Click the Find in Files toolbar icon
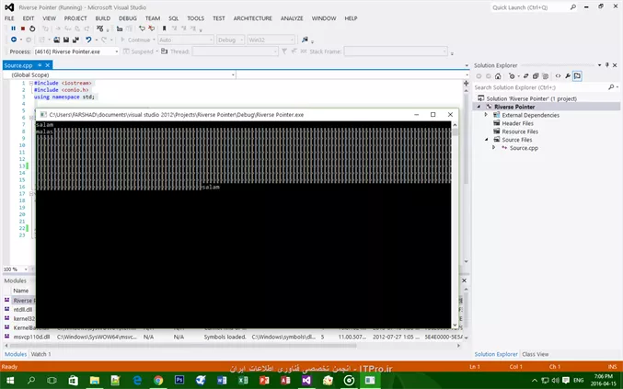The height and width of the screenshot is (389, 623). [x=305, y=40]
